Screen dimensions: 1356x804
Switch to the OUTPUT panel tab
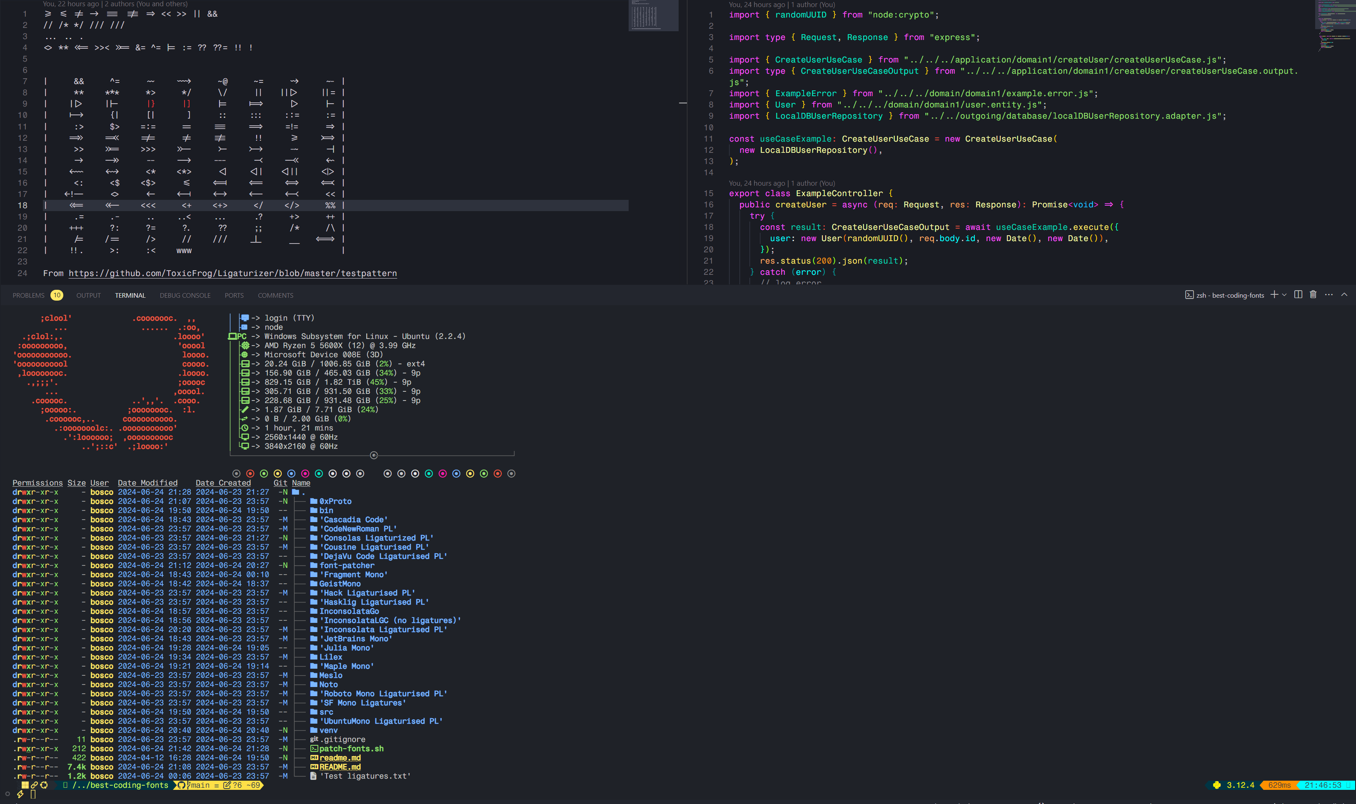[88, 295]
